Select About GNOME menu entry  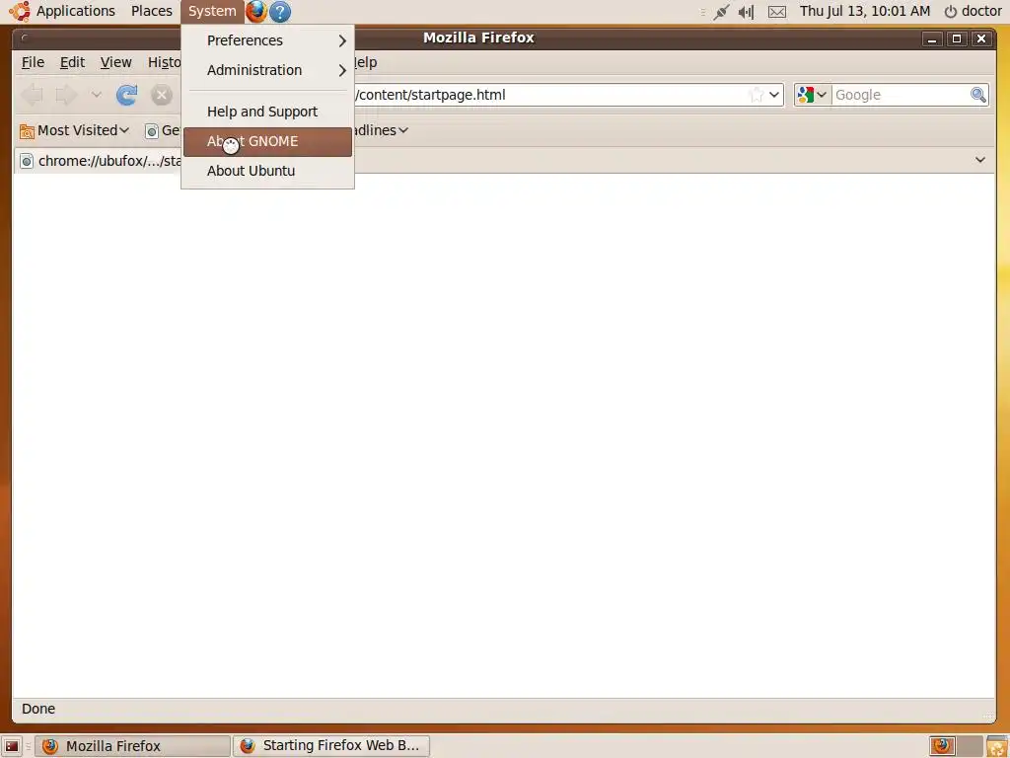[x=268, y=141]
